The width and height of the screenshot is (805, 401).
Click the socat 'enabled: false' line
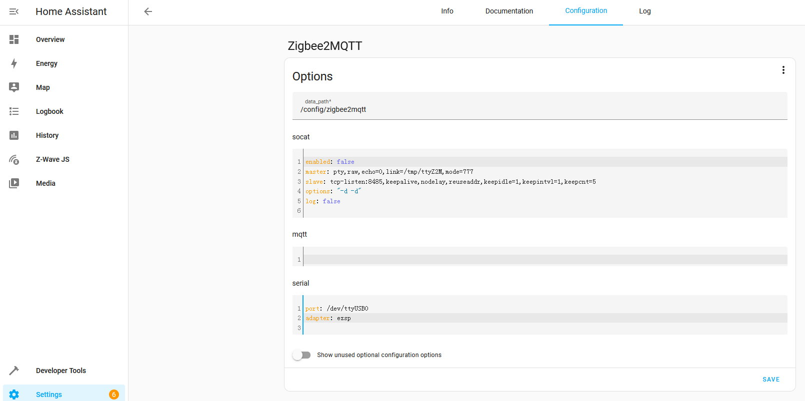pyautogui.click(x=545, y=162)
